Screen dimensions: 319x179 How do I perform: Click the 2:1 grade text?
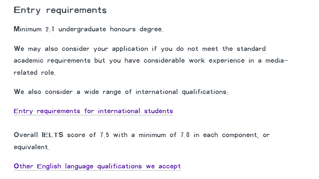point(50,29)
